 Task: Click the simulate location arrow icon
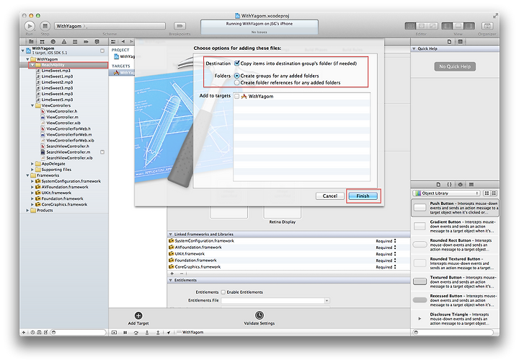coord(169,332)
